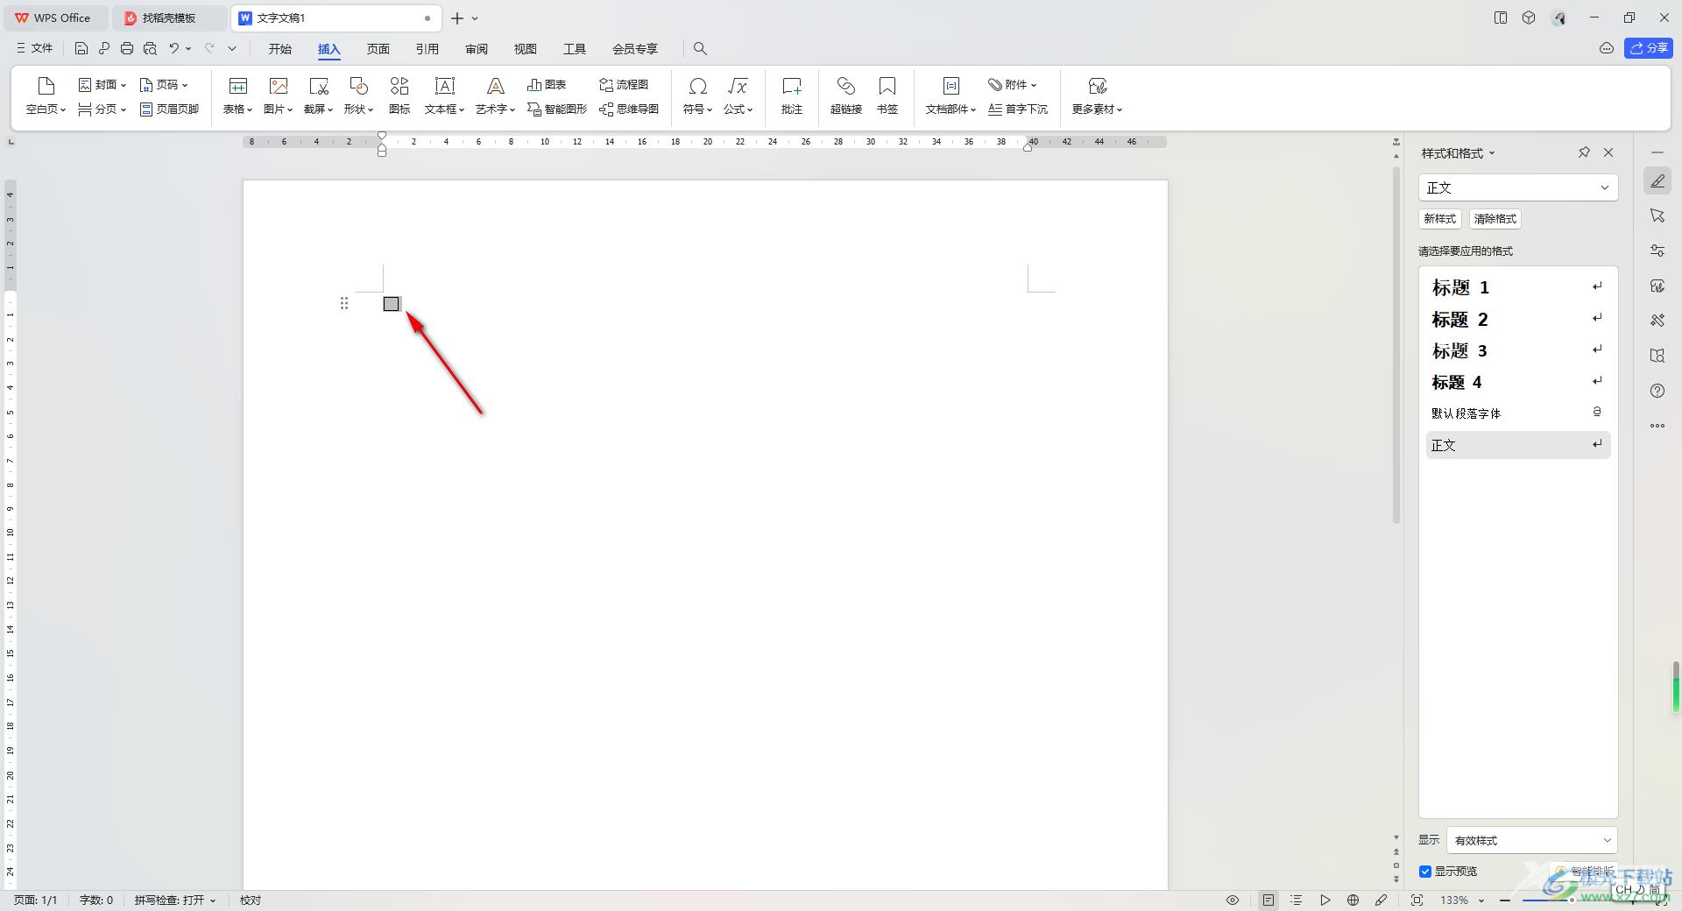Click the new tab plus button
This screenshot has width=1682, height=911.
click(457, 18)
